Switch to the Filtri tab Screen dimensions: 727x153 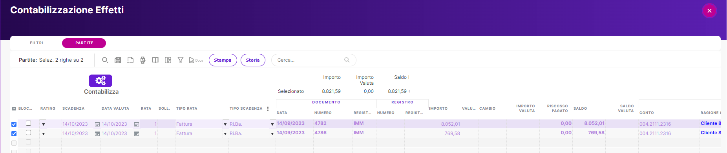click(x=37, y=43)
